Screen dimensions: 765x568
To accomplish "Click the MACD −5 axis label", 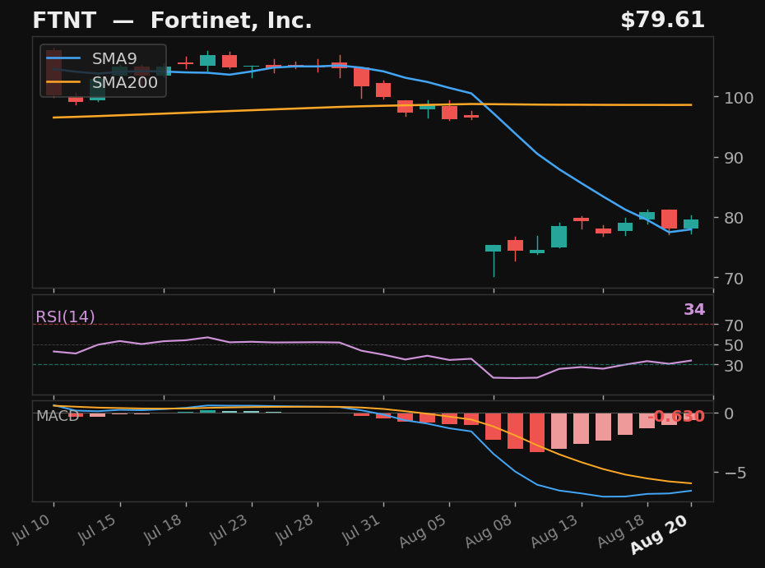I will [735, 473].
